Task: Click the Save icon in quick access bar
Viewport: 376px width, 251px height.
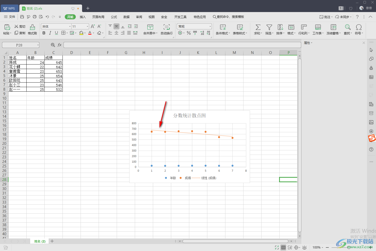Action: point(22,17)
